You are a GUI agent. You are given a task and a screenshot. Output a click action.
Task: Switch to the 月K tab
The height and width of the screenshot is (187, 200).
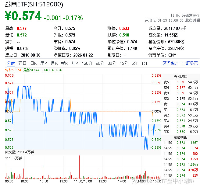tap(54, 63)
